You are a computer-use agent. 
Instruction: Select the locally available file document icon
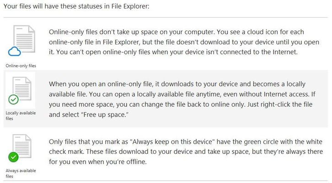coord(22,89)
